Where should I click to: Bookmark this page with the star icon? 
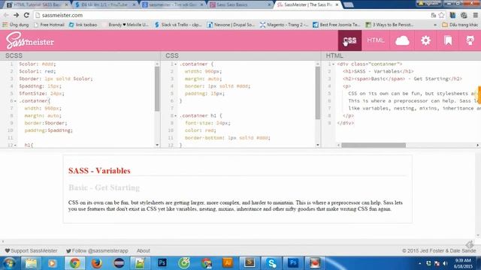pos(441,15)
